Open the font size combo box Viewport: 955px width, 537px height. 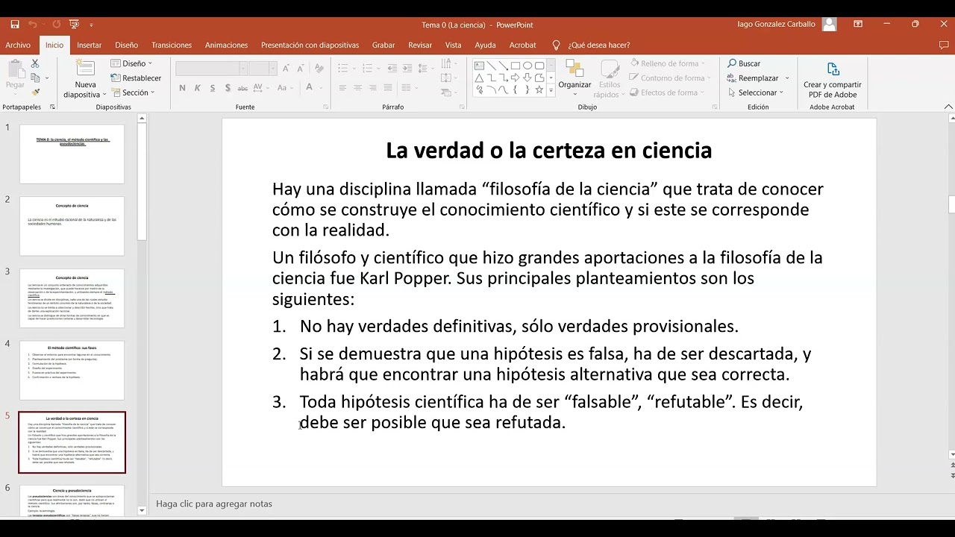pyautogui.click(x=263, y=69)
